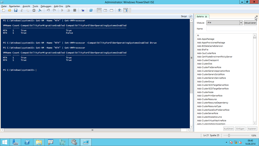Show the script pane on the right

(x=105, y=10)
